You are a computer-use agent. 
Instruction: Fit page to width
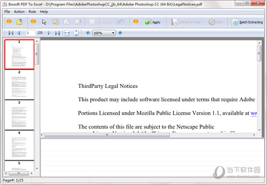67,33
